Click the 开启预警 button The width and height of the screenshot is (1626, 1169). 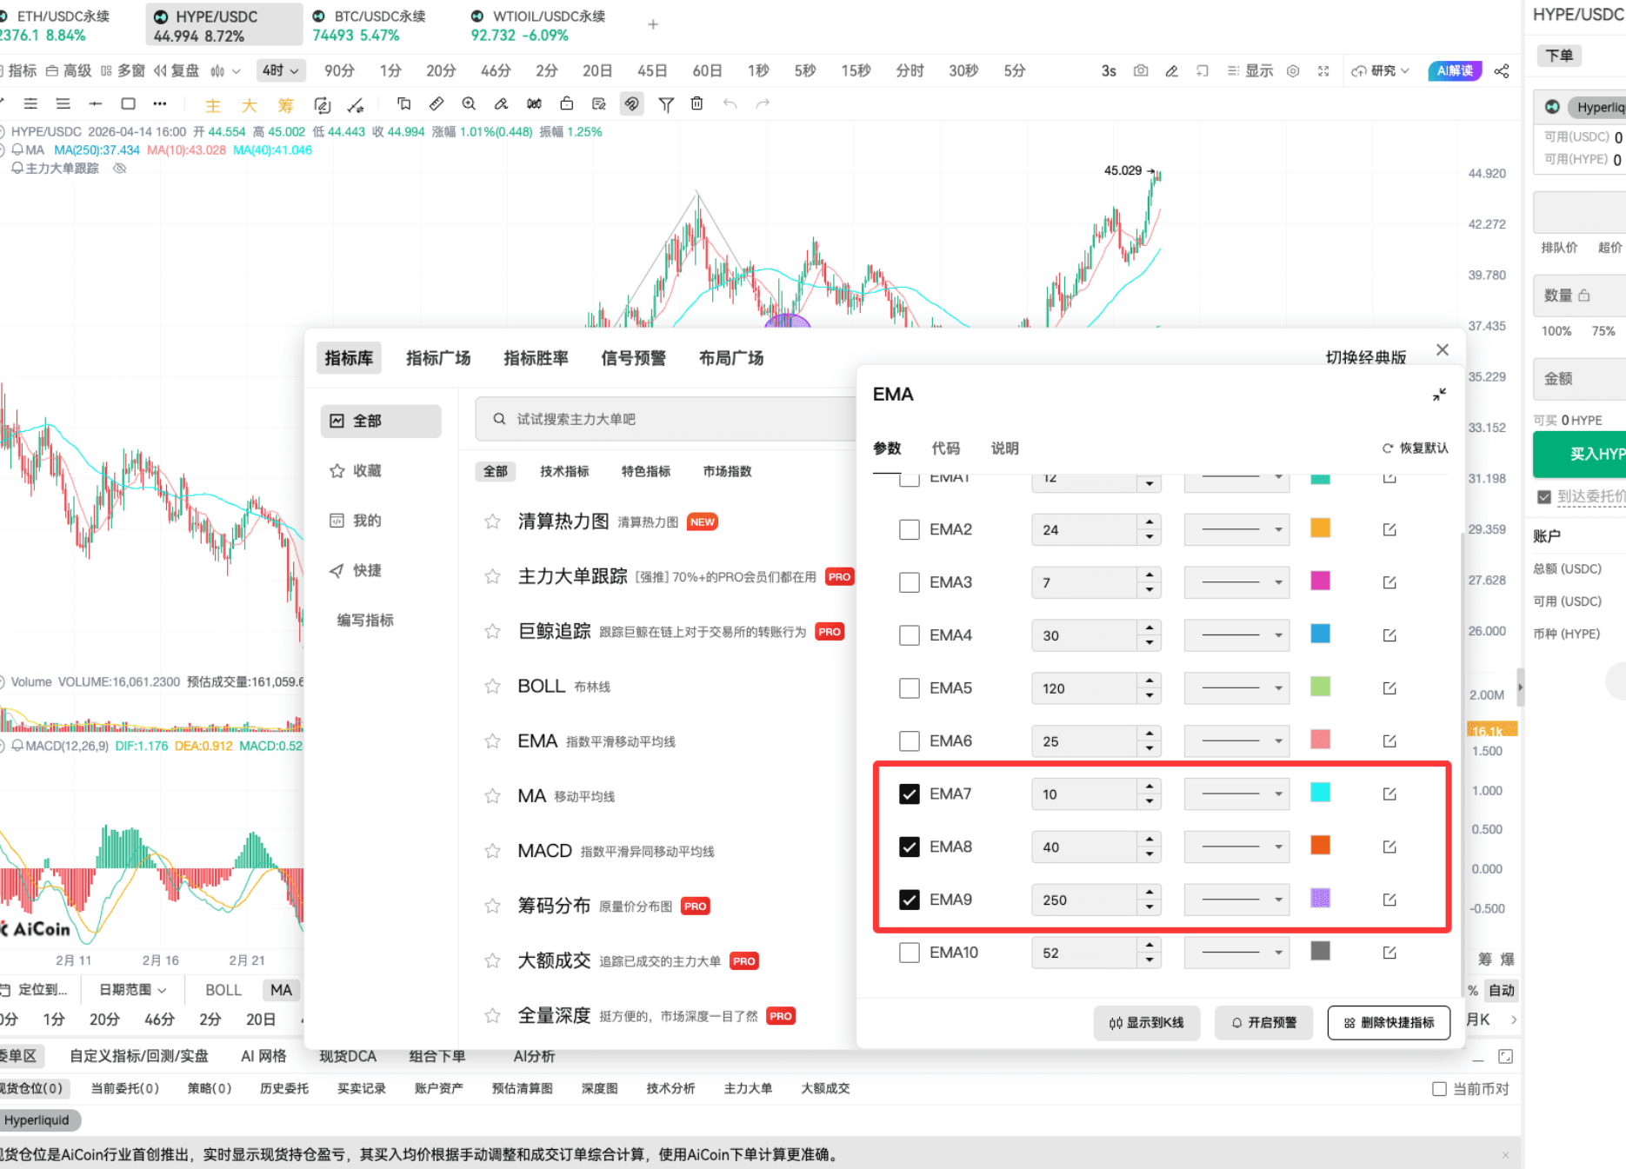point(1263,1023)
